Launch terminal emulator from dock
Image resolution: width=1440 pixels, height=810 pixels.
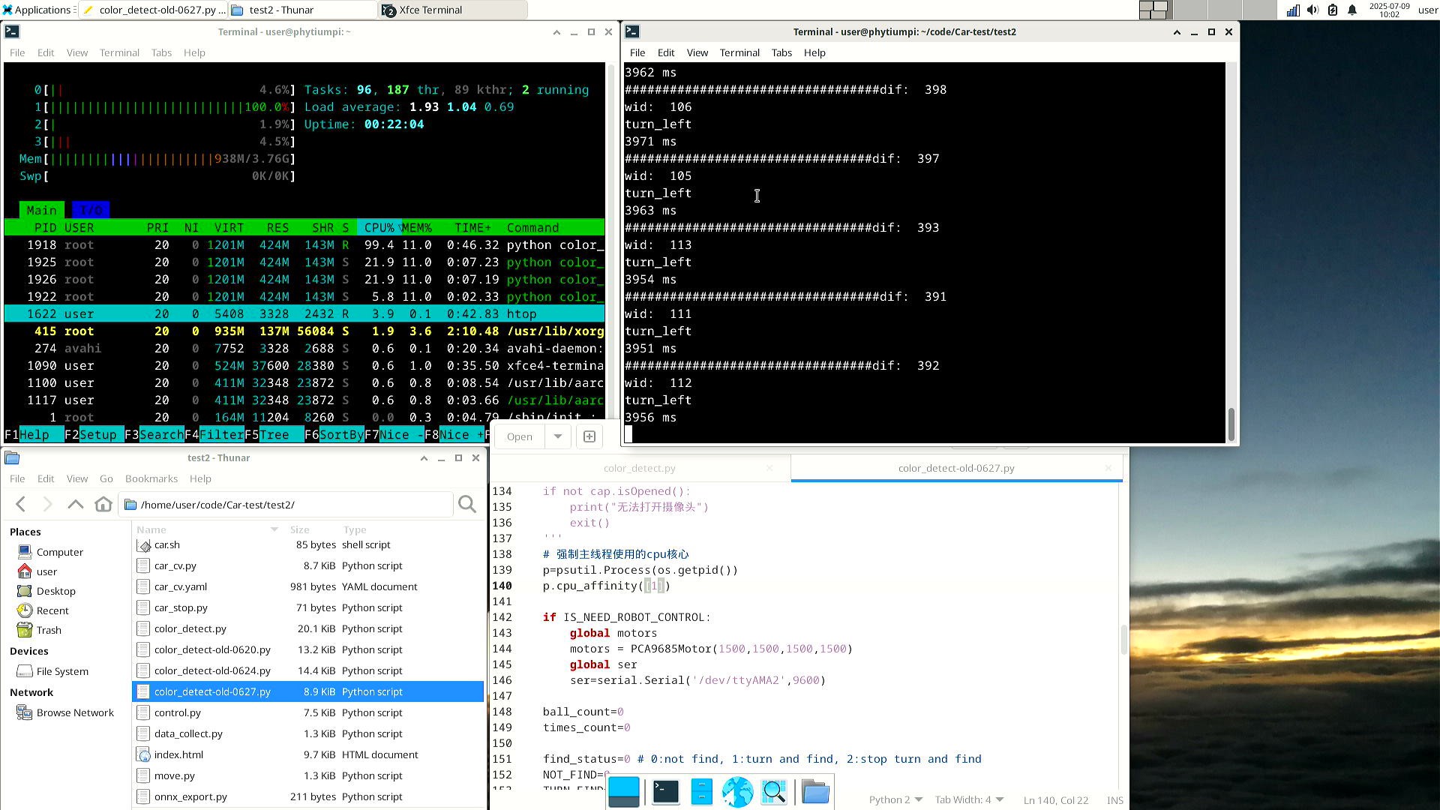click(665, 792)
